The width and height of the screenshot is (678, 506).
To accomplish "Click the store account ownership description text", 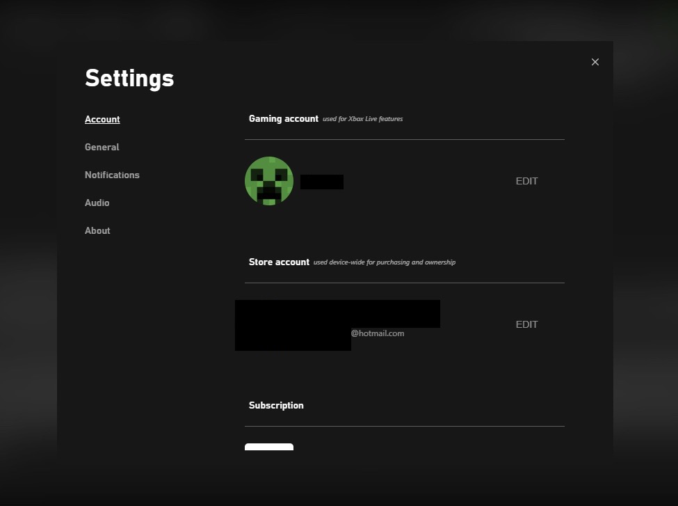I will 384,262.
